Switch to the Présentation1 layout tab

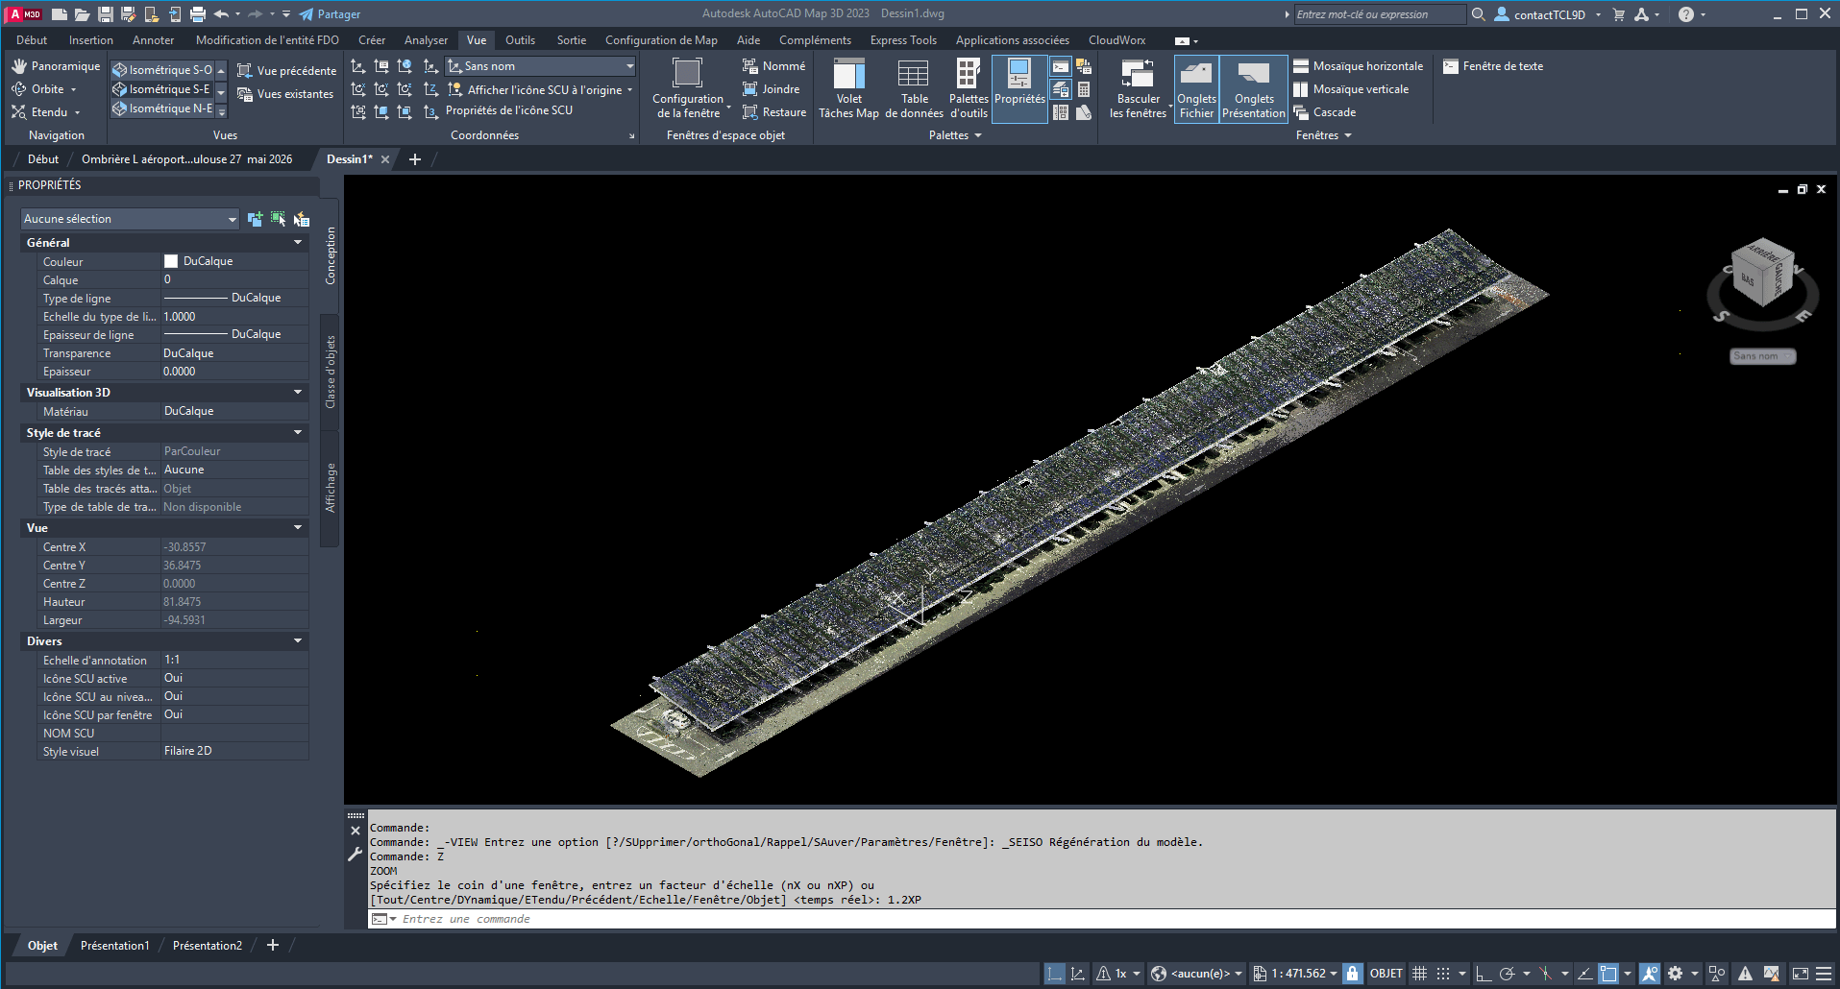click(x=115, y=946)
